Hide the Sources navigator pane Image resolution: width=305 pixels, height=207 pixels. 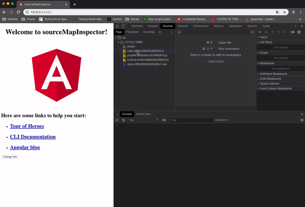[179, 32]
